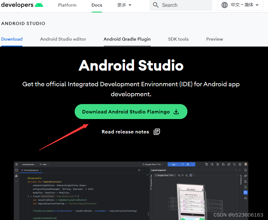Switch to the Download tab
This screenshot has width=268, height=220.
(x=12, y=39)
